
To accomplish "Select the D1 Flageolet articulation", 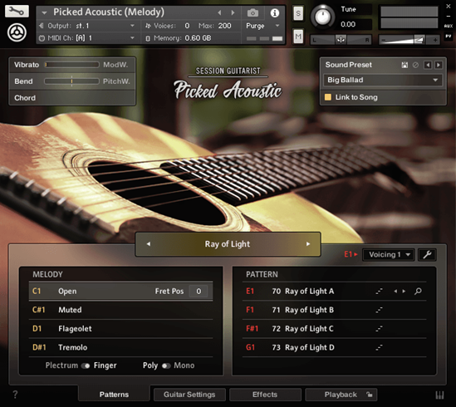I will tap(120, 329).
